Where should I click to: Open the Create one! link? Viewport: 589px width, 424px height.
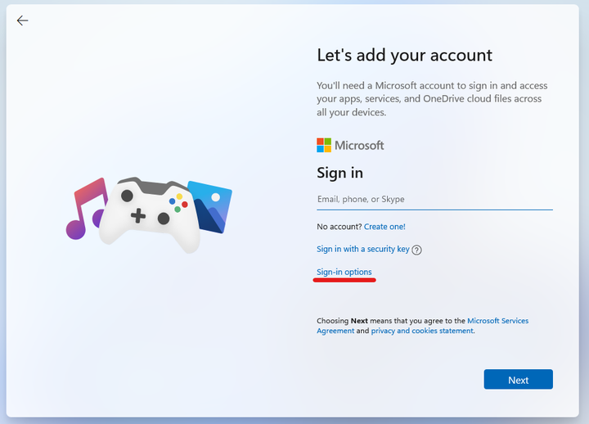coord(384,227)
